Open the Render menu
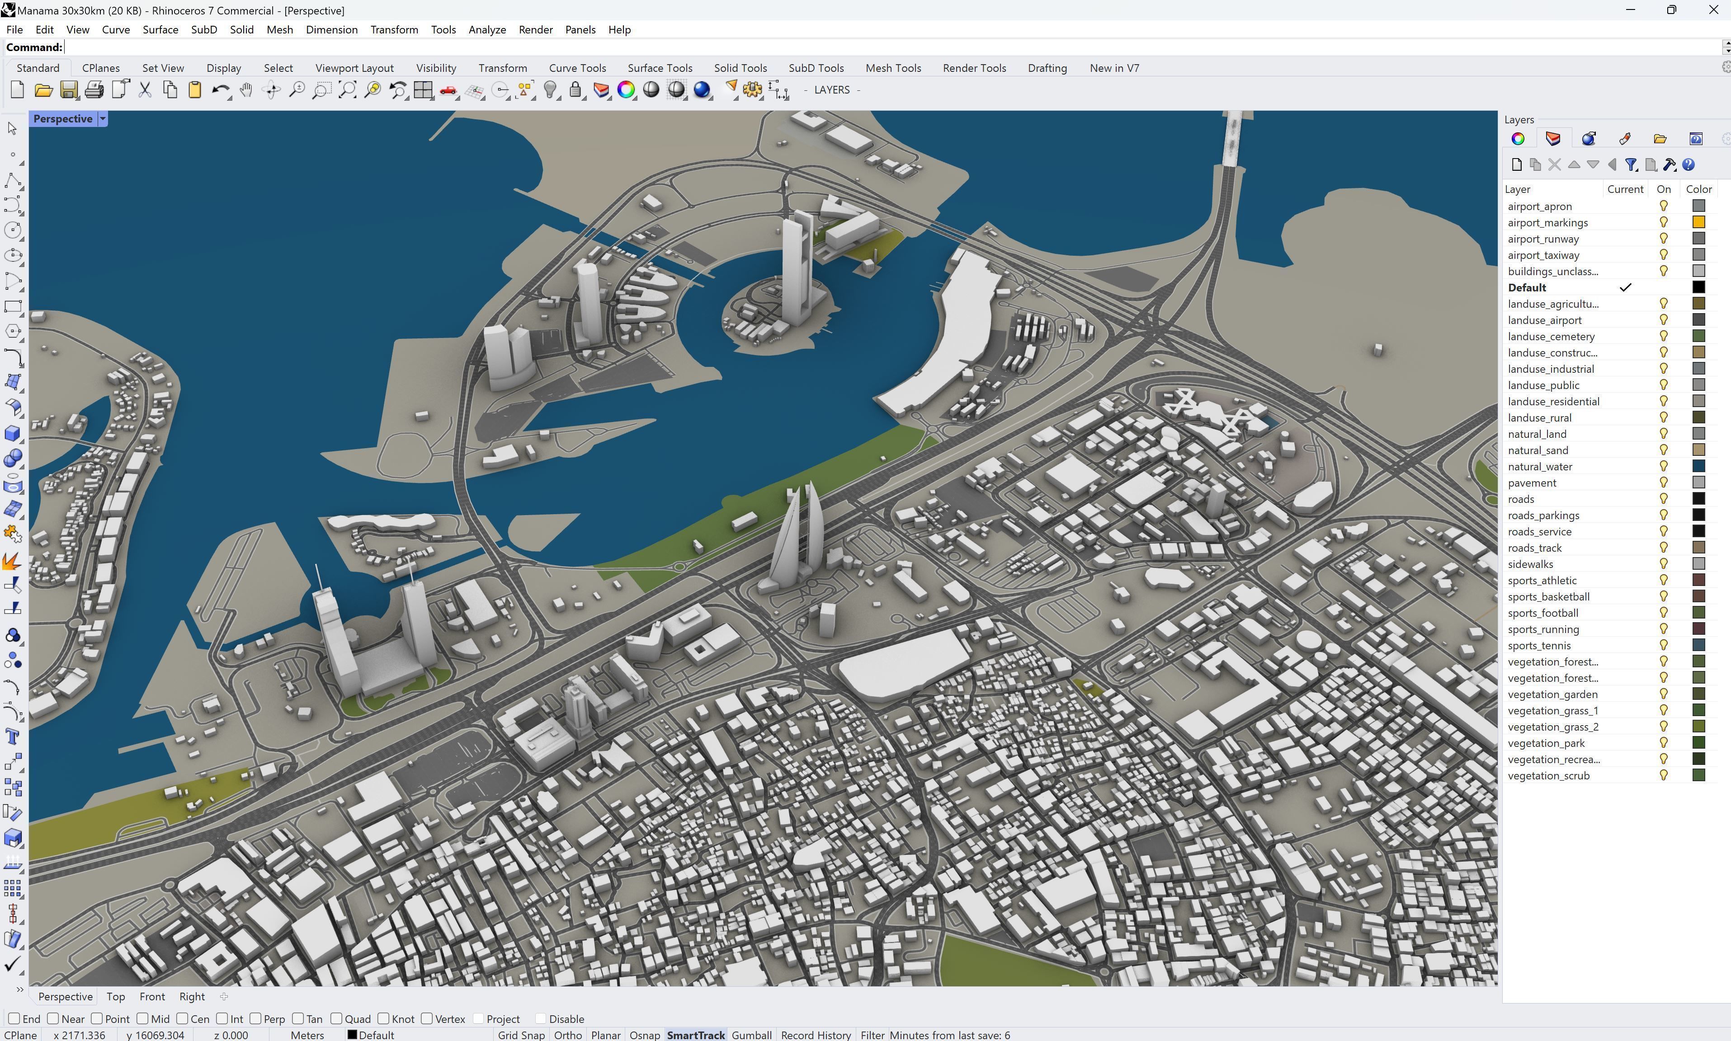The height and width of the screenshot is (1041, 1731). (x=535, y=29)
